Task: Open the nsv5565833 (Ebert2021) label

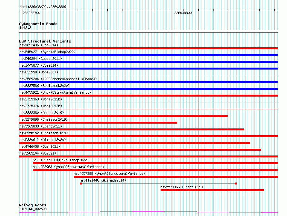Action: coord(41,126)
